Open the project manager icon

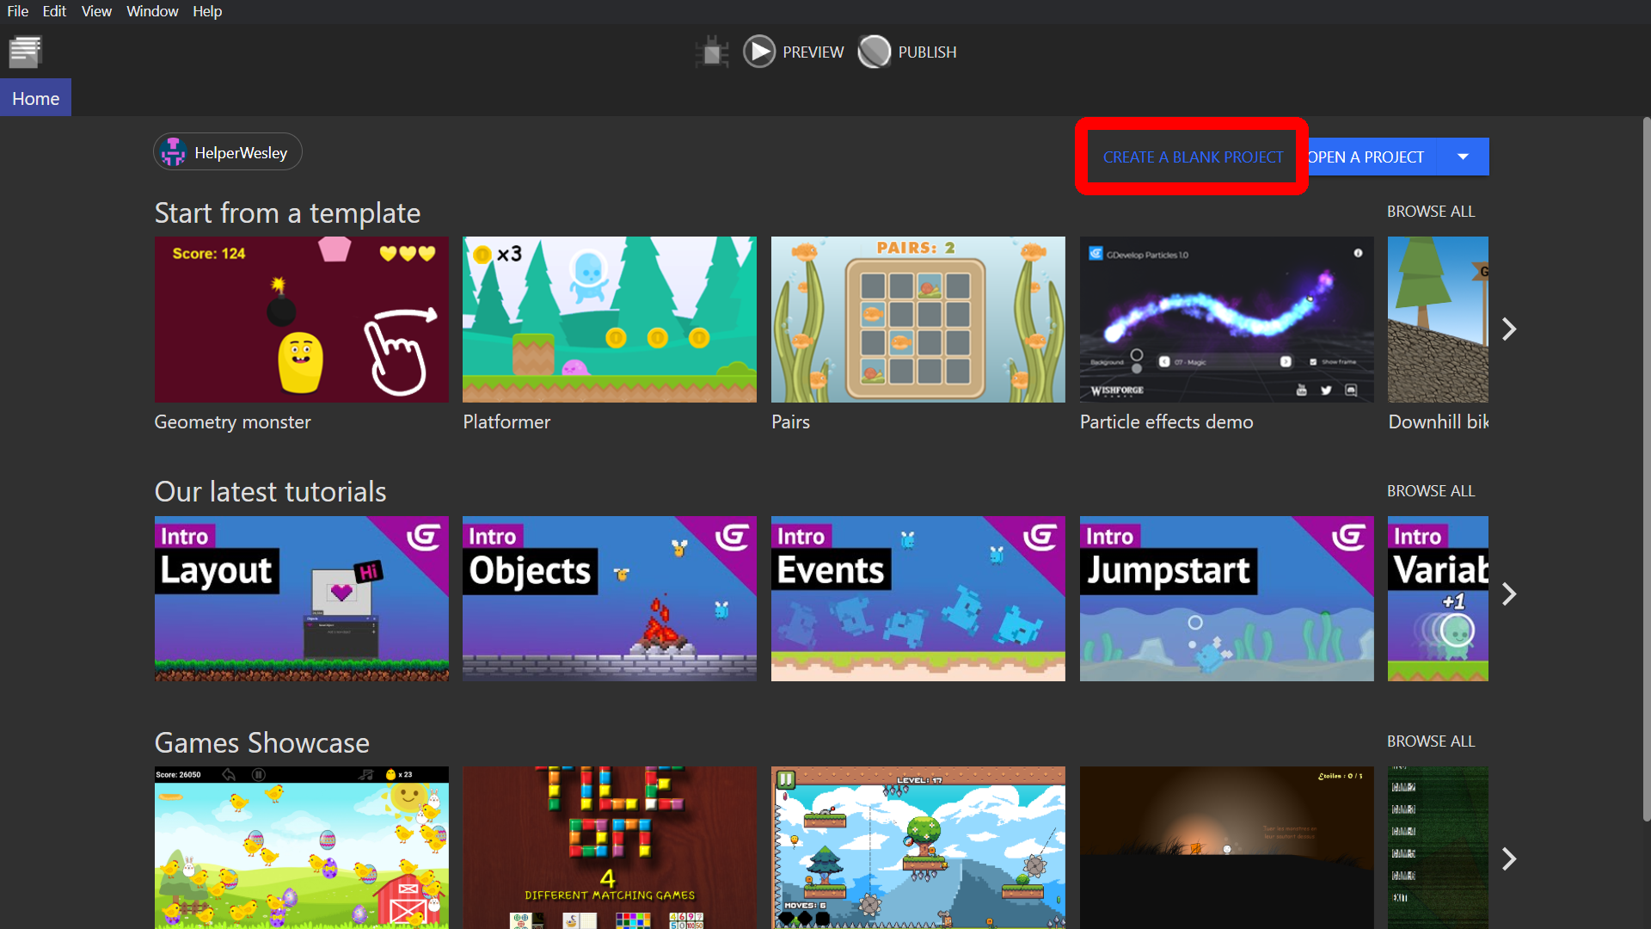click(x=25, y=52)
